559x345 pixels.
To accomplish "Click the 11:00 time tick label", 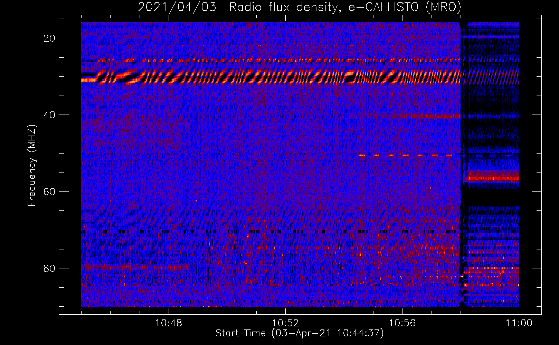I will [x=519, y=323].
